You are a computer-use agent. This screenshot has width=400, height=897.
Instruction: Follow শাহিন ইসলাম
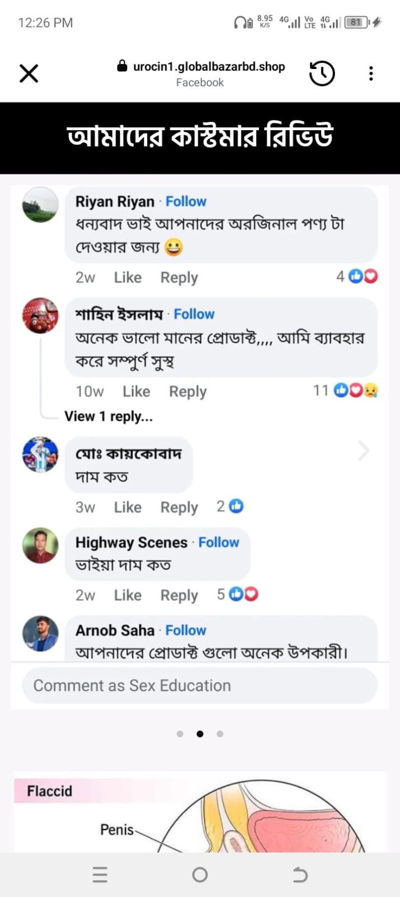tap(194, 314)
